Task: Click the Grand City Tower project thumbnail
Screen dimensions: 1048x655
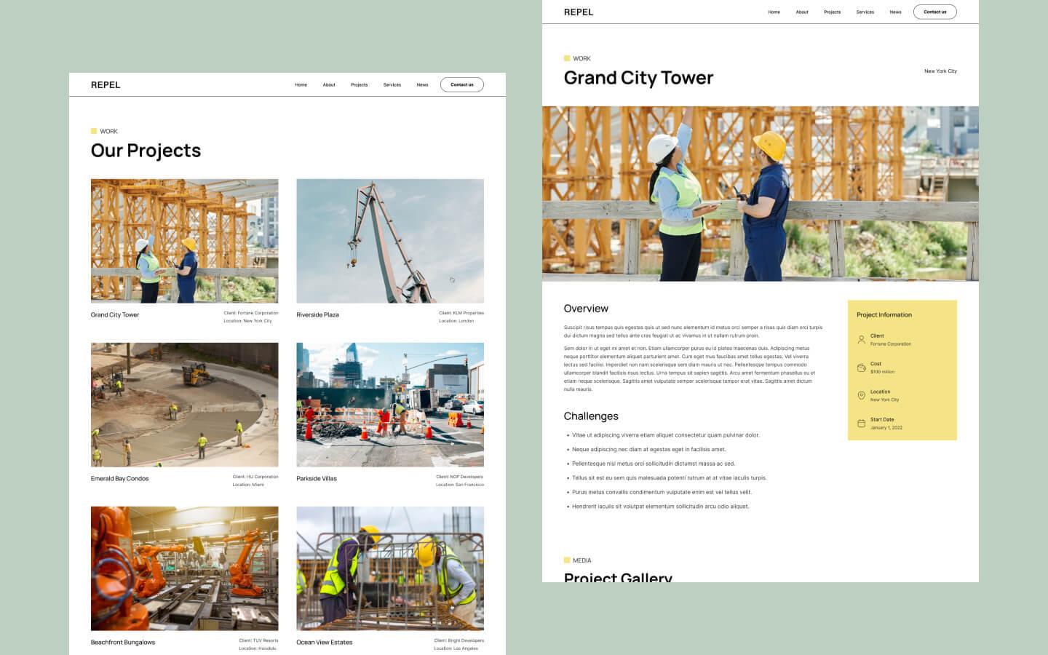Action: coord(184,240)
